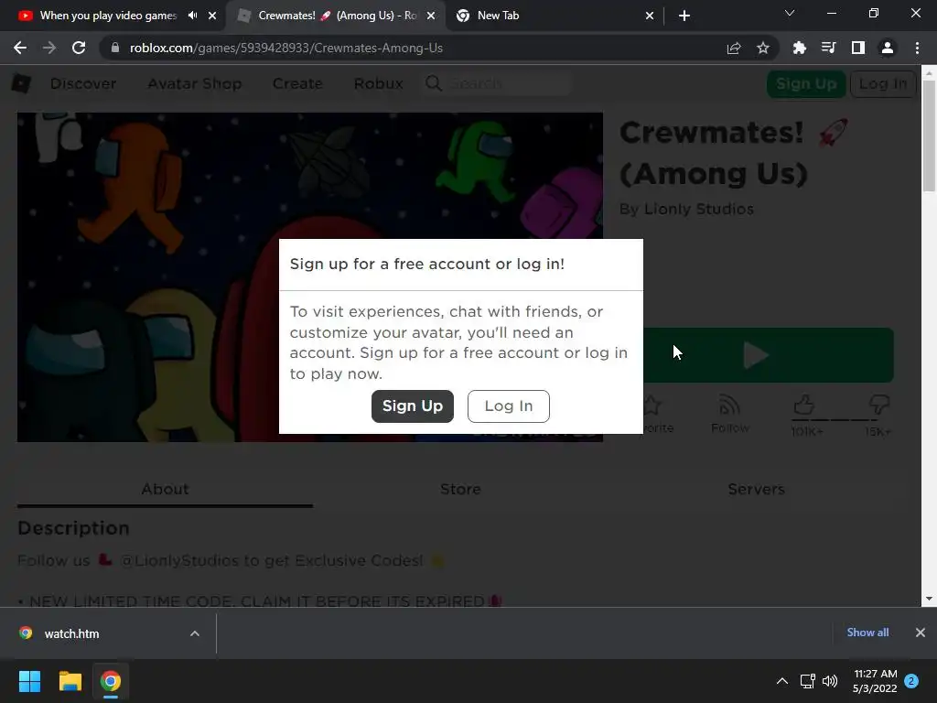Click the Log In header button
937x703 pixels.
point(883,83)
